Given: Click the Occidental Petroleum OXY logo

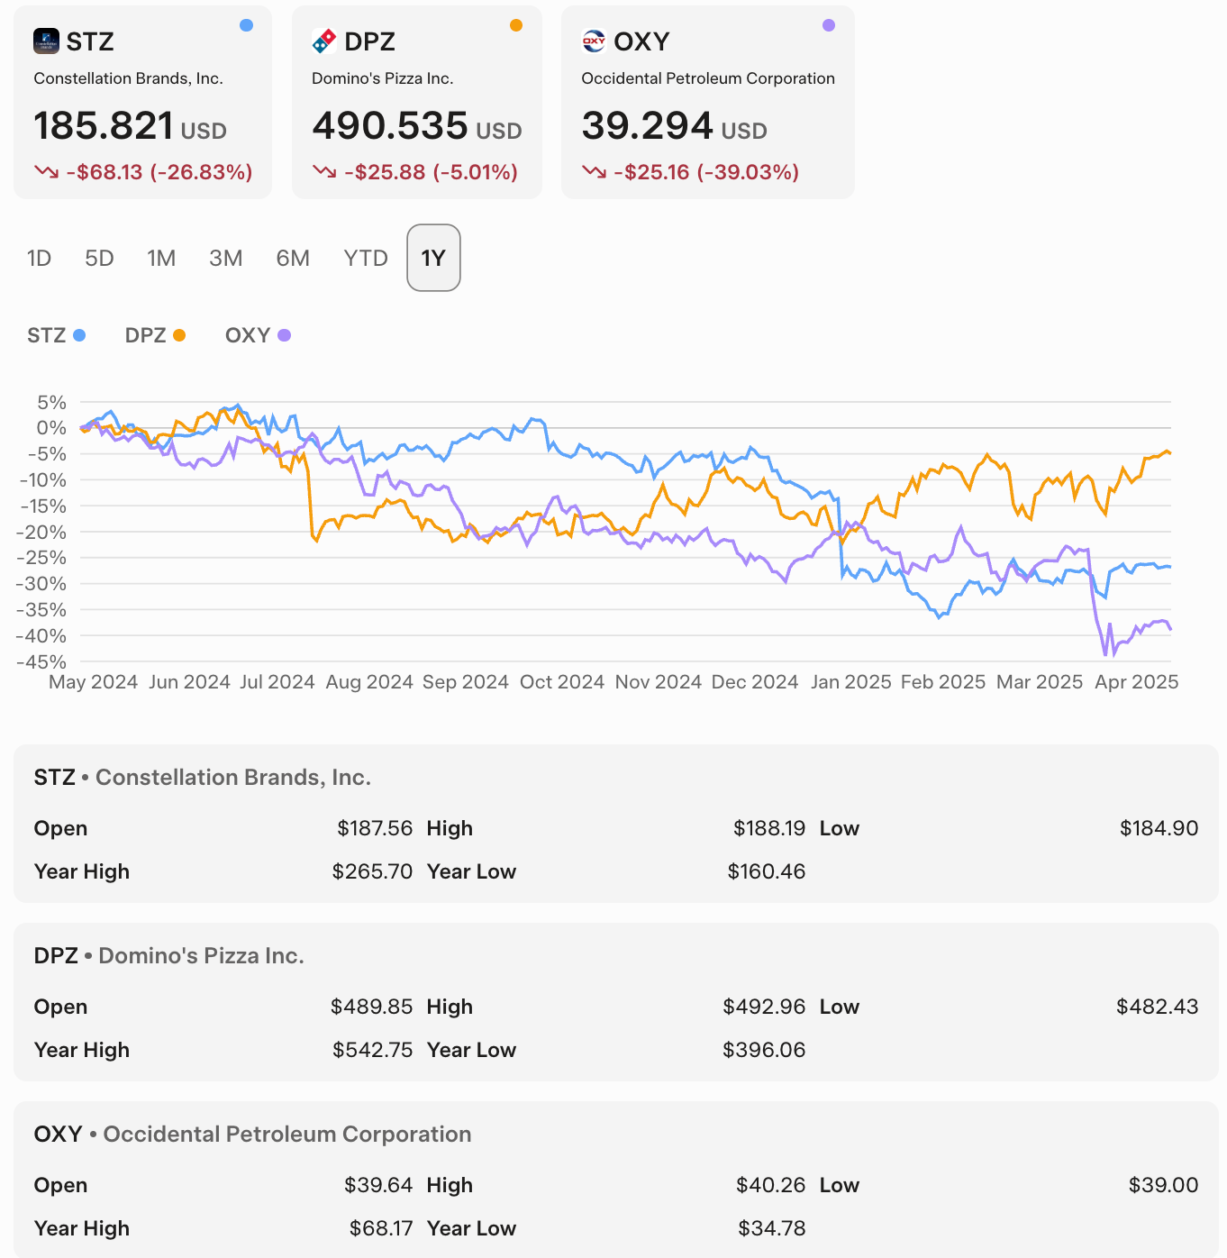Looking at the screenshot, I should [595, 40].
